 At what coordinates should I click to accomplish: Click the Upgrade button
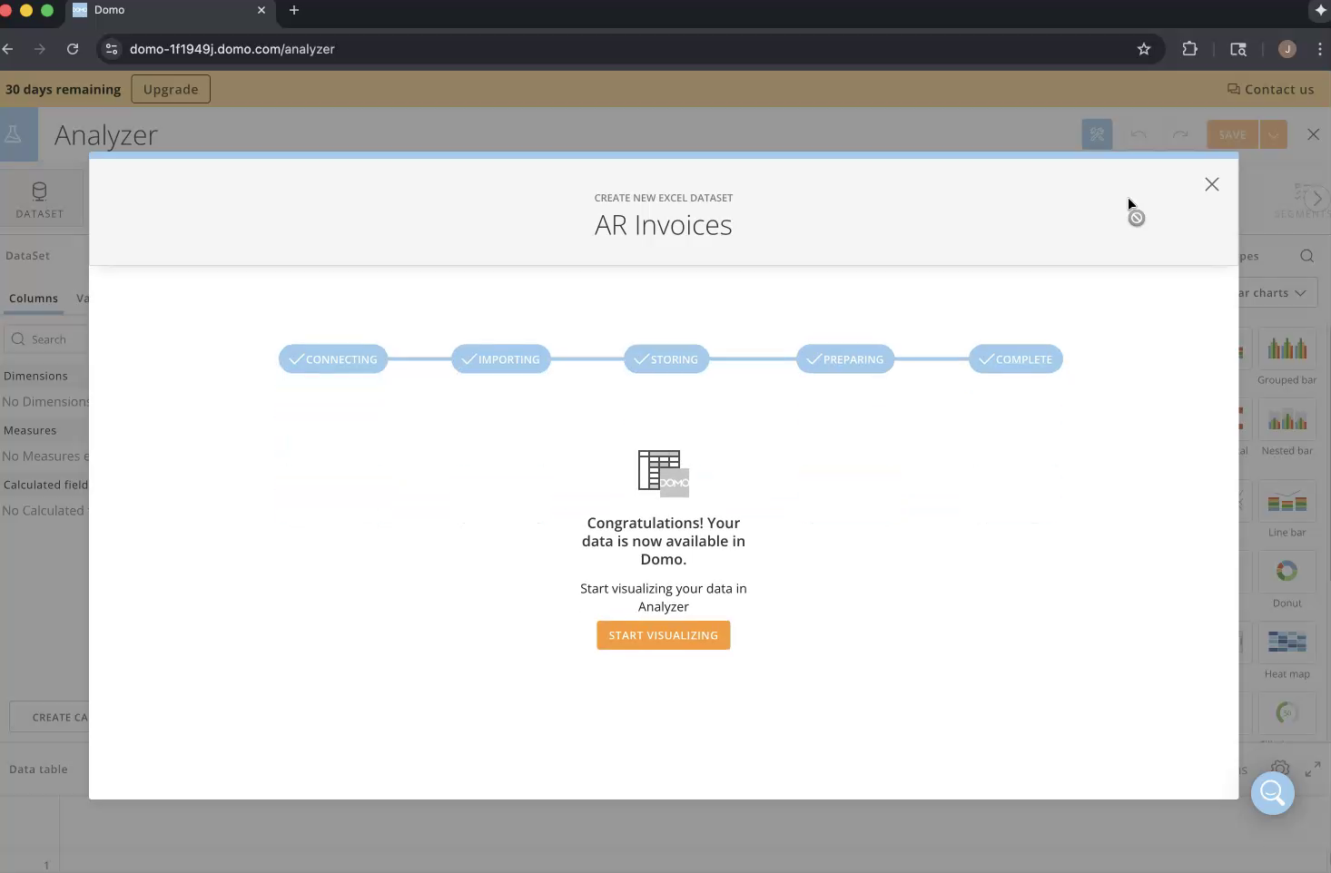171,89
